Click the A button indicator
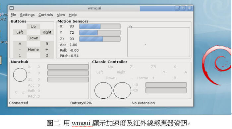The width and height of the screenshot is (232, 129). [20, 44]
